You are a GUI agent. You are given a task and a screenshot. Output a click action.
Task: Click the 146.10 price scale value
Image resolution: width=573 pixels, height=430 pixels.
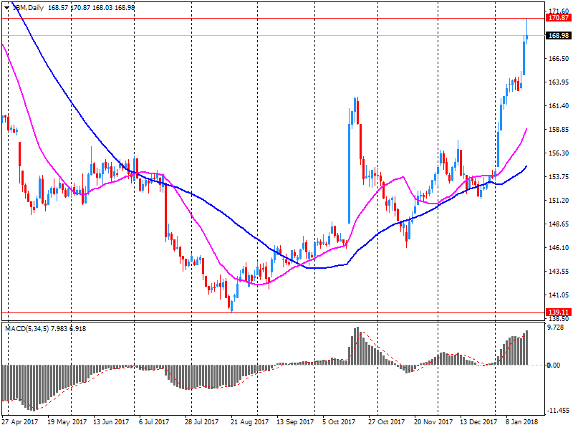[x=557, y=248]
